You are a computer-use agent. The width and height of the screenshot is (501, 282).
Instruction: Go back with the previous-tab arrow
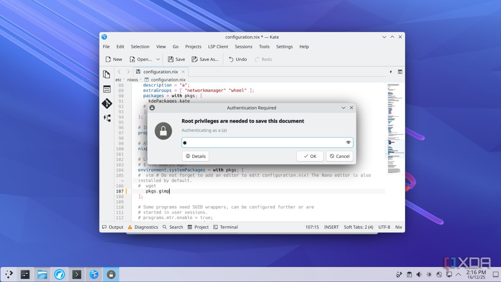coord(119,72)
